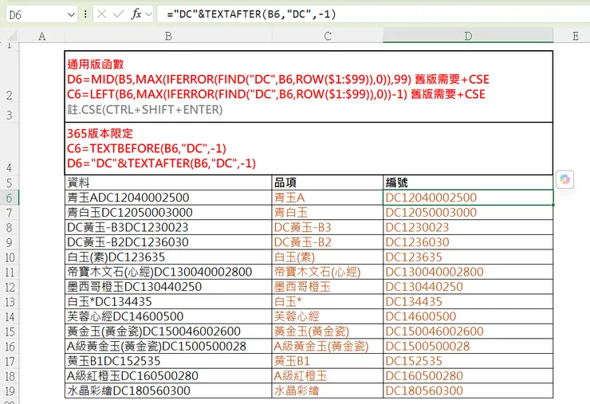The image size is (590, 404).
Task: Click DC152535 in 編號 column
Action: click(468, 361)
